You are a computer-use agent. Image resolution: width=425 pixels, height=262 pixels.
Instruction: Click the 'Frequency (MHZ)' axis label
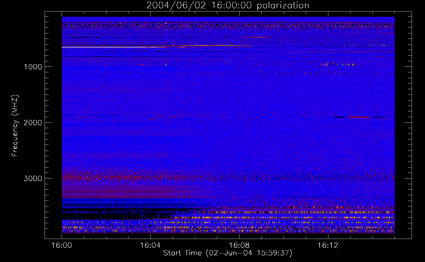tap(15, 126)
